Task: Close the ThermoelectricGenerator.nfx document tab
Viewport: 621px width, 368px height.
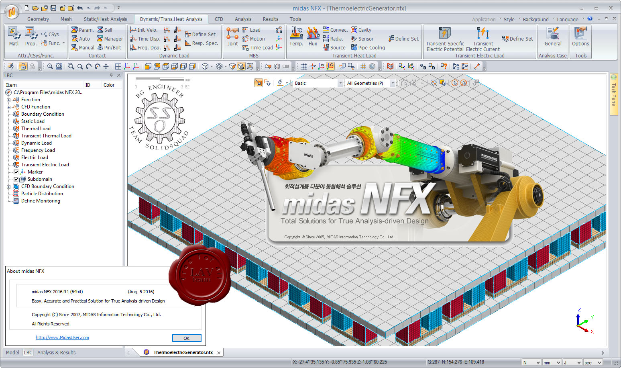Action: click(x=219, y=353)
